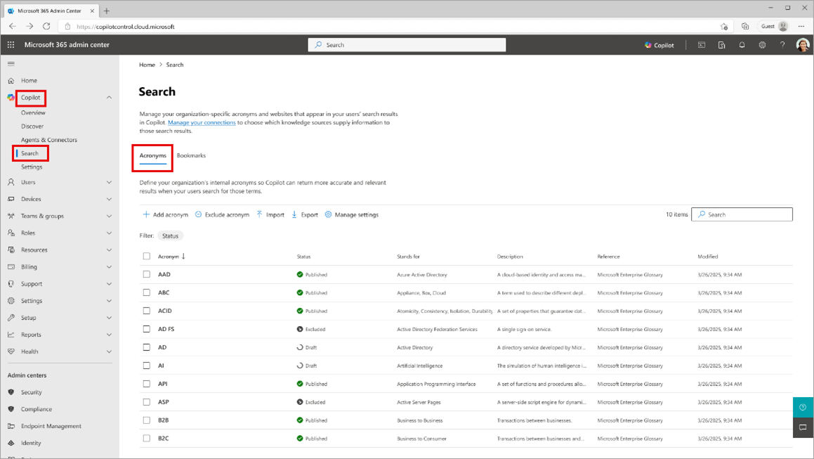This screenshot has height=459, width=814.
Task: Check the AAD row checkbox
Action: (146, 274)
